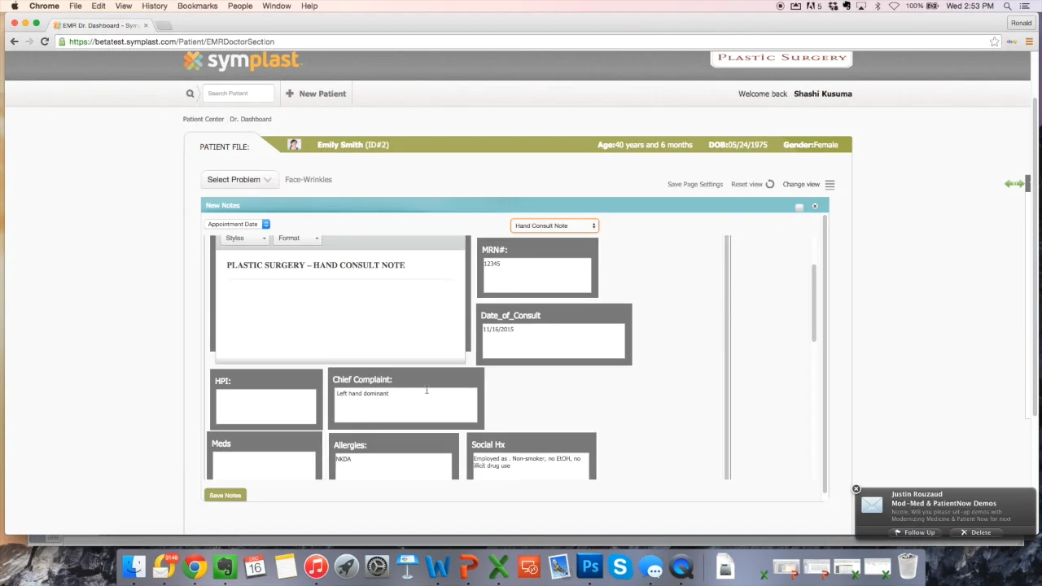The height and width of the screenshot is (586, 1042).
Task: Dismiss the Justin Rouzaud notification popup
Action: tap(856, 489)
